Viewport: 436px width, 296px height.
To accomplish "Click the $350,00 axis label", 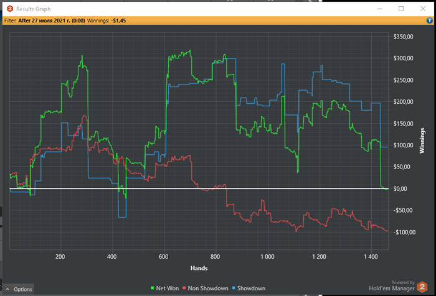I will [x=403, y=37].
